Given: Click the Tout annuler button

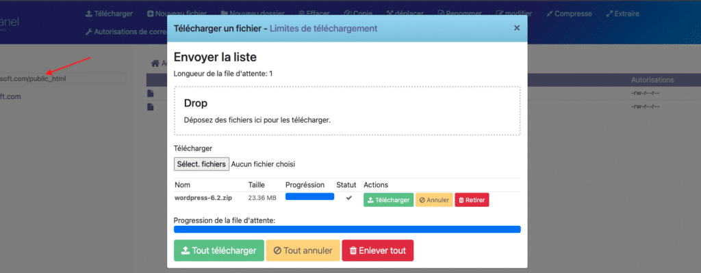Looking at the screenshot, I should (303, 250).
